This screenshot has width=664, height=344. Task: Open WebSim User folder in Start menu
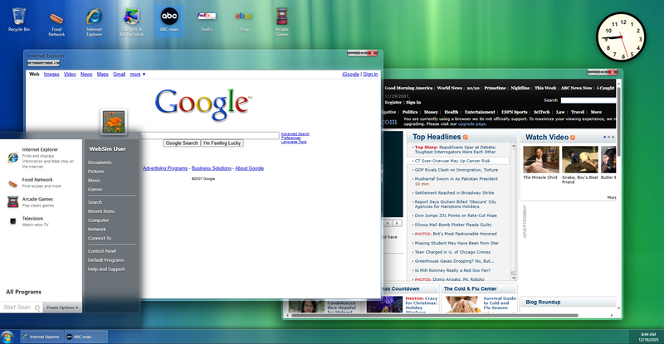(107, 149)
